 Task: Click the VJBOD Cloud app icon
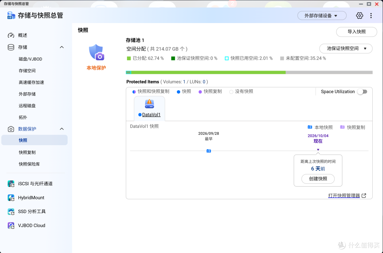[11, 225]
